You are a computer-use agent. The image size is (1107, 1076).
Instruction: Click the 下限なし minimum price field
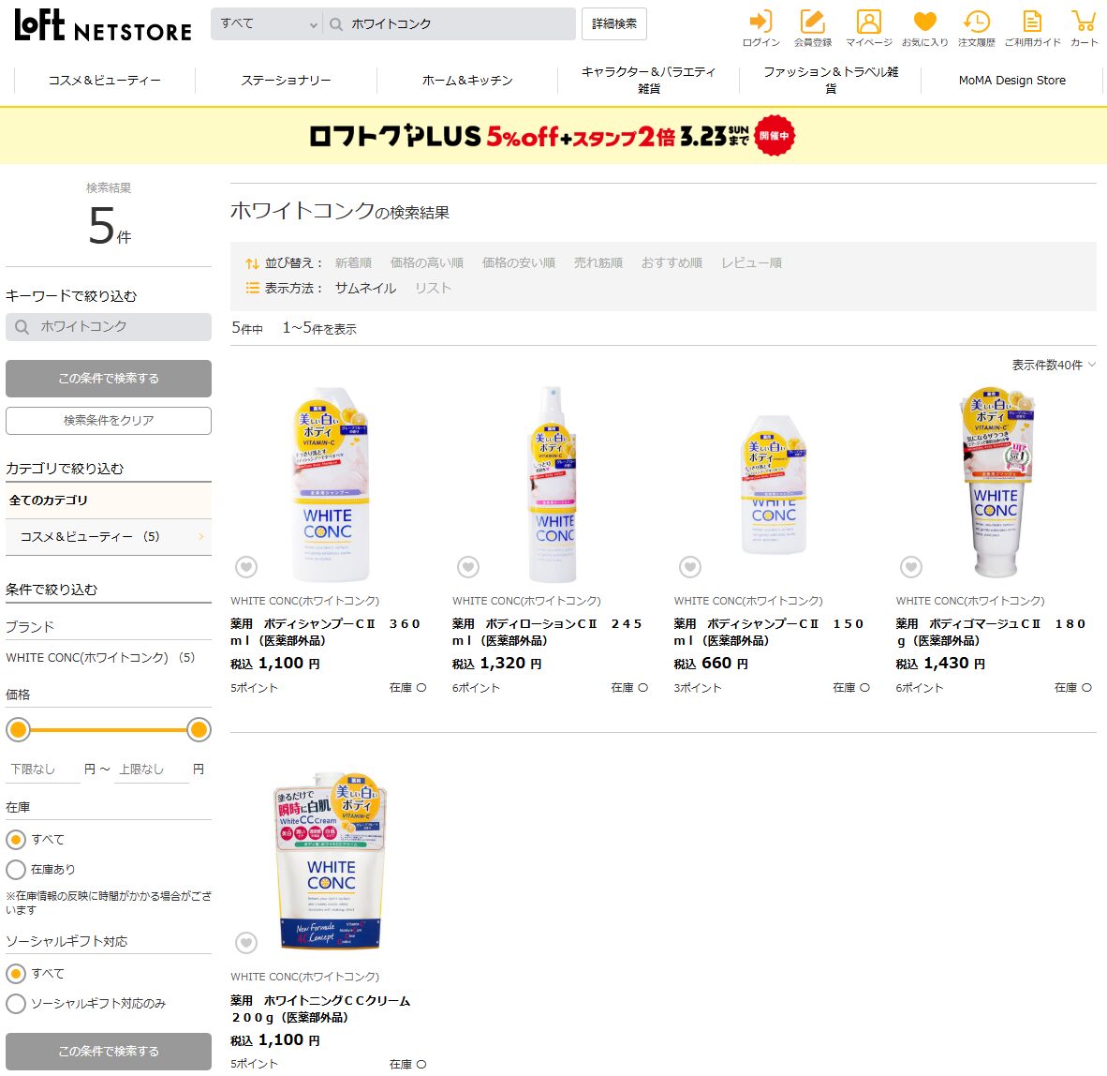point(43,770)
